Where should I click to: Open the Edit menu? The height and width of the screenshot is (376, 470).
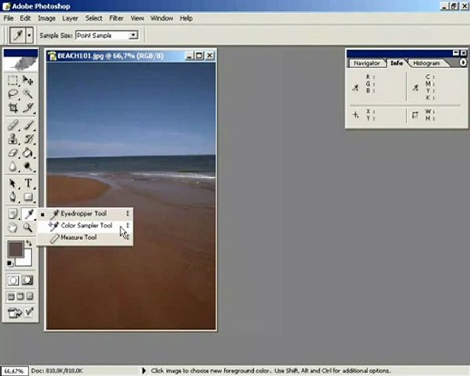pyautogui.click(x=25, y=18)
